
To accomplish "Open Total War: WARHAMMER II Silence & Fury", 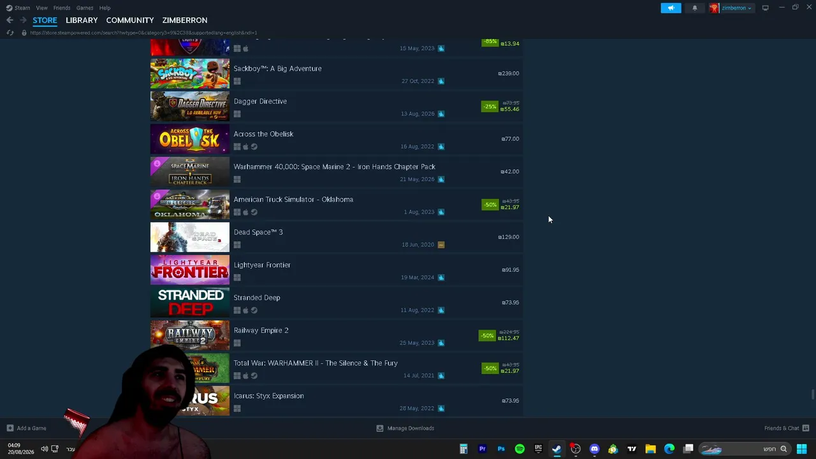I will (316, 363).
